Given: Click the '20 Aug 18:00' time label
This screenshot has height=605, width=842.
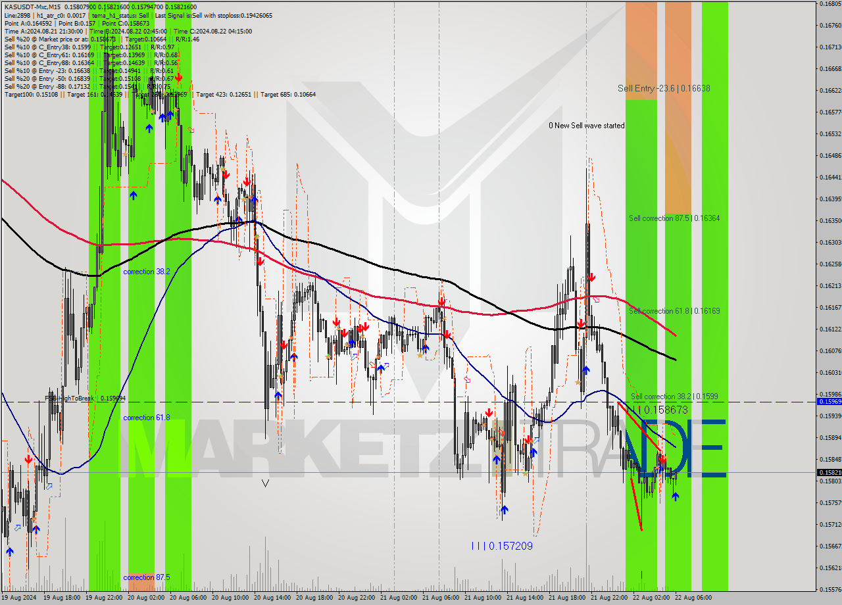Looking at the screenshot, I should click(314, 598).
